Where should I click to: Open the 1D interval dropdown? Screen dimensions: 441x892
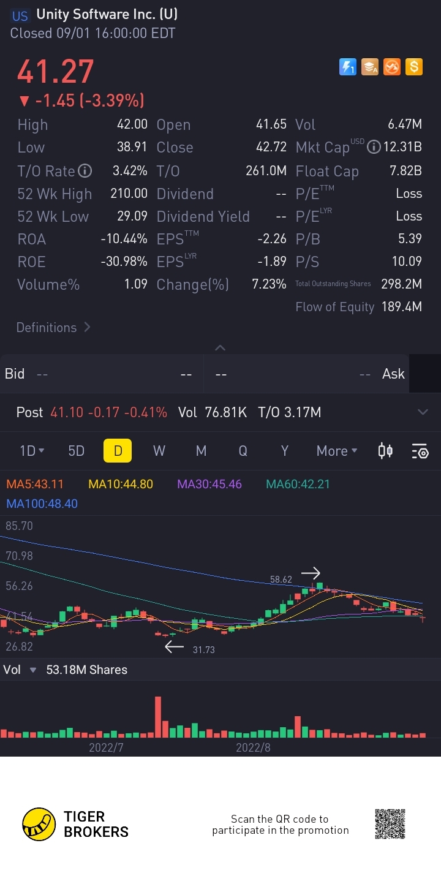tap(32, 451)
